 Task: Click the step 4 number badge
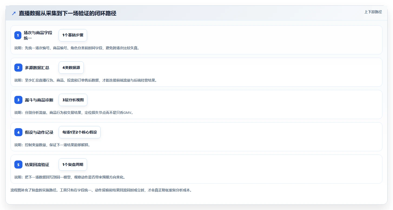18,132
